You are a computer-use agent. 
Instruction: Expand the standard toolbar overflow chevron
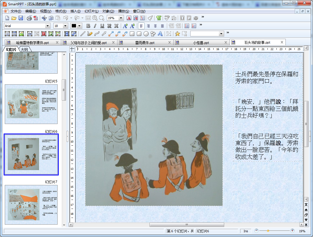click(203, 17)
